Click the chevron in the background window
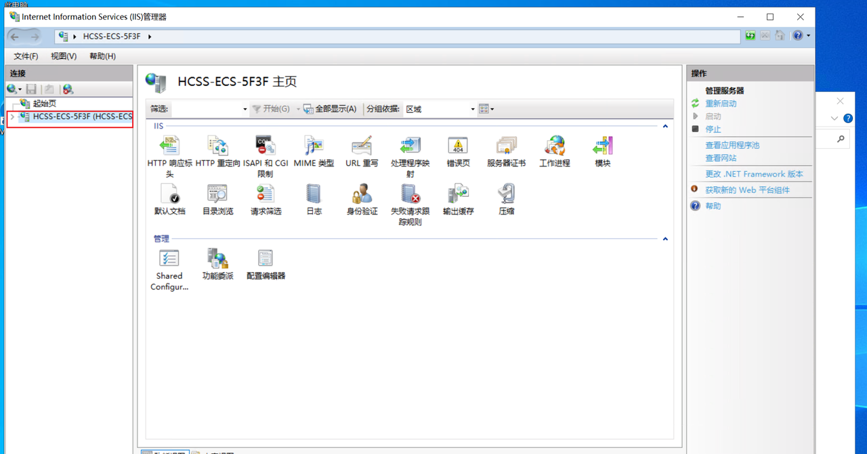This screenshot has height=454, width=867. click(834, 118)
